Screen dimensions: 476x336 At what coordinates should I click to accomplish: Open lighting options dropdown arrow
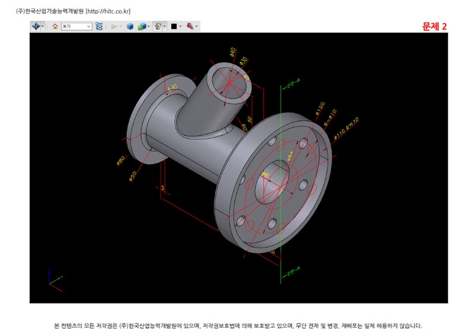click(x=165, y=26)
